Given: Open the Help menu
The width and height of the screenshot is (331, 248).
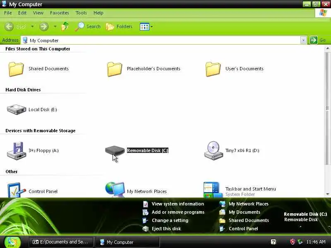Looking at the screenshot, I should tap(98, 13).
